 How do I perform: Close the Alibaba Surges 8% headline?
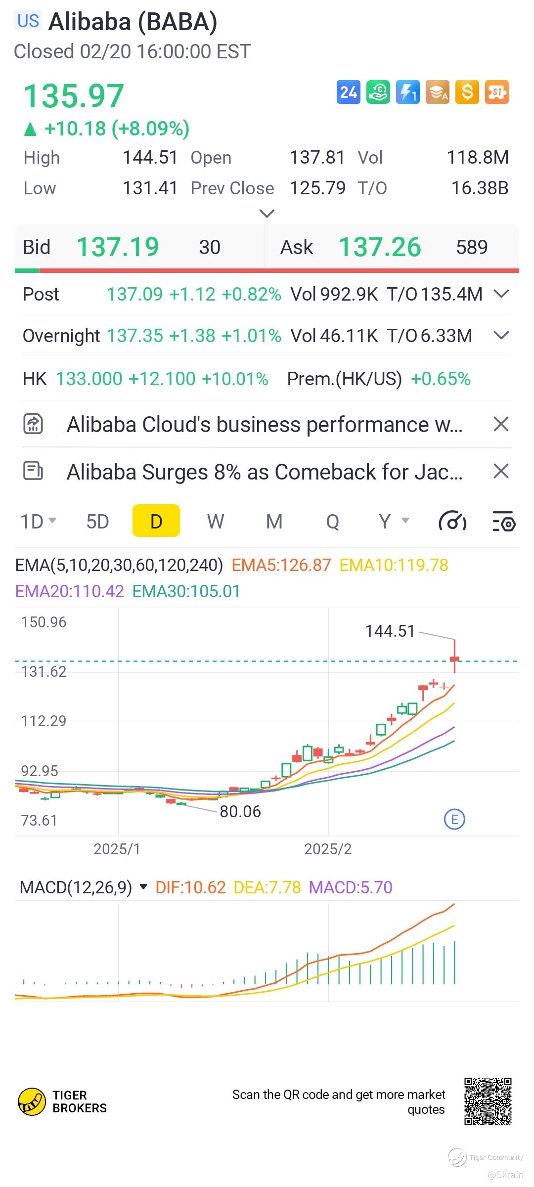pyautogui.click(x=501, y=471)
